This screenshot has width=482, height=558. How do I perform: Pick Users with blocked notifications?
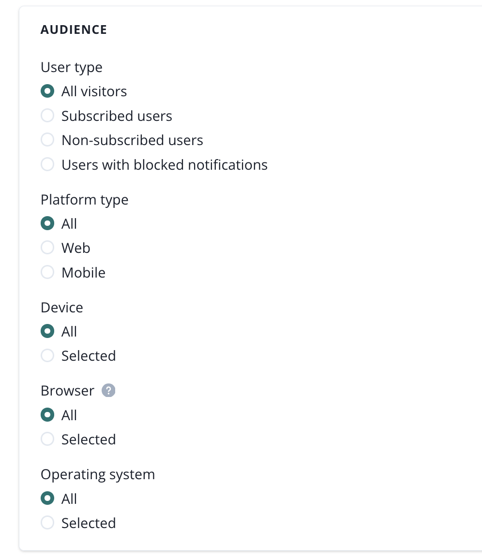[47, 165]
